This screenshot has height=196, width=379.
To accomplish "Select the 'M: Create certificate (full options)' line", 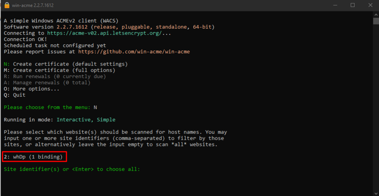I will coord(60,70).
